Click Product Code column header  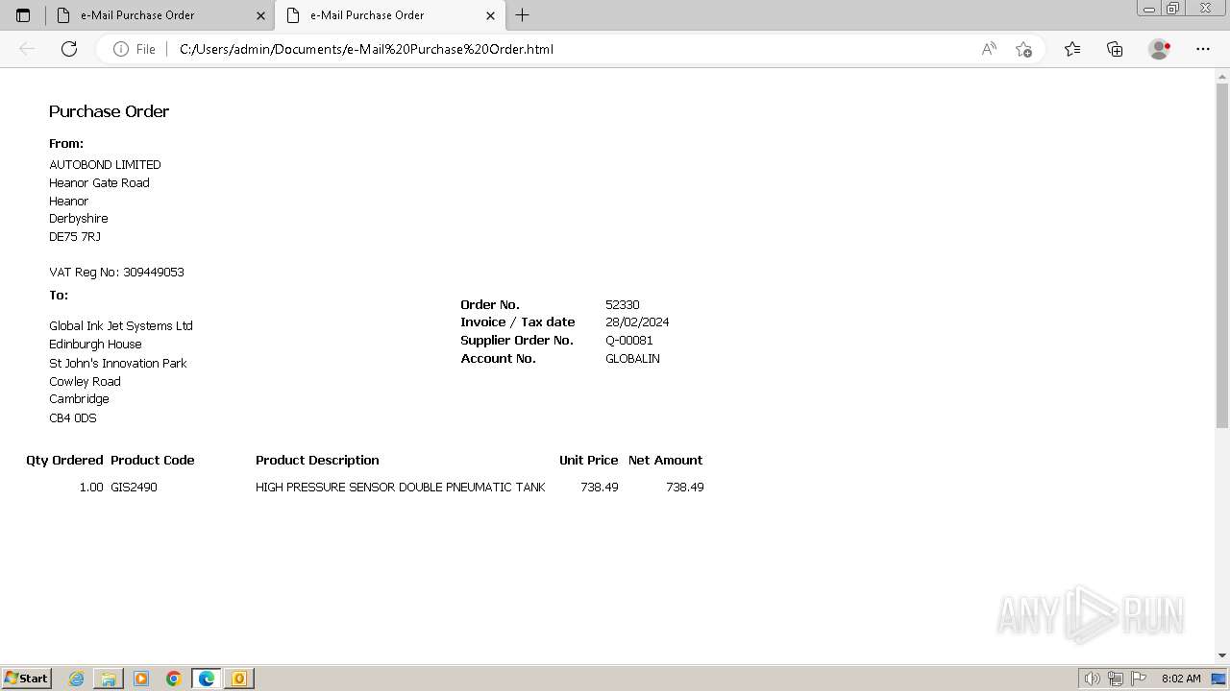pos(153,461)
